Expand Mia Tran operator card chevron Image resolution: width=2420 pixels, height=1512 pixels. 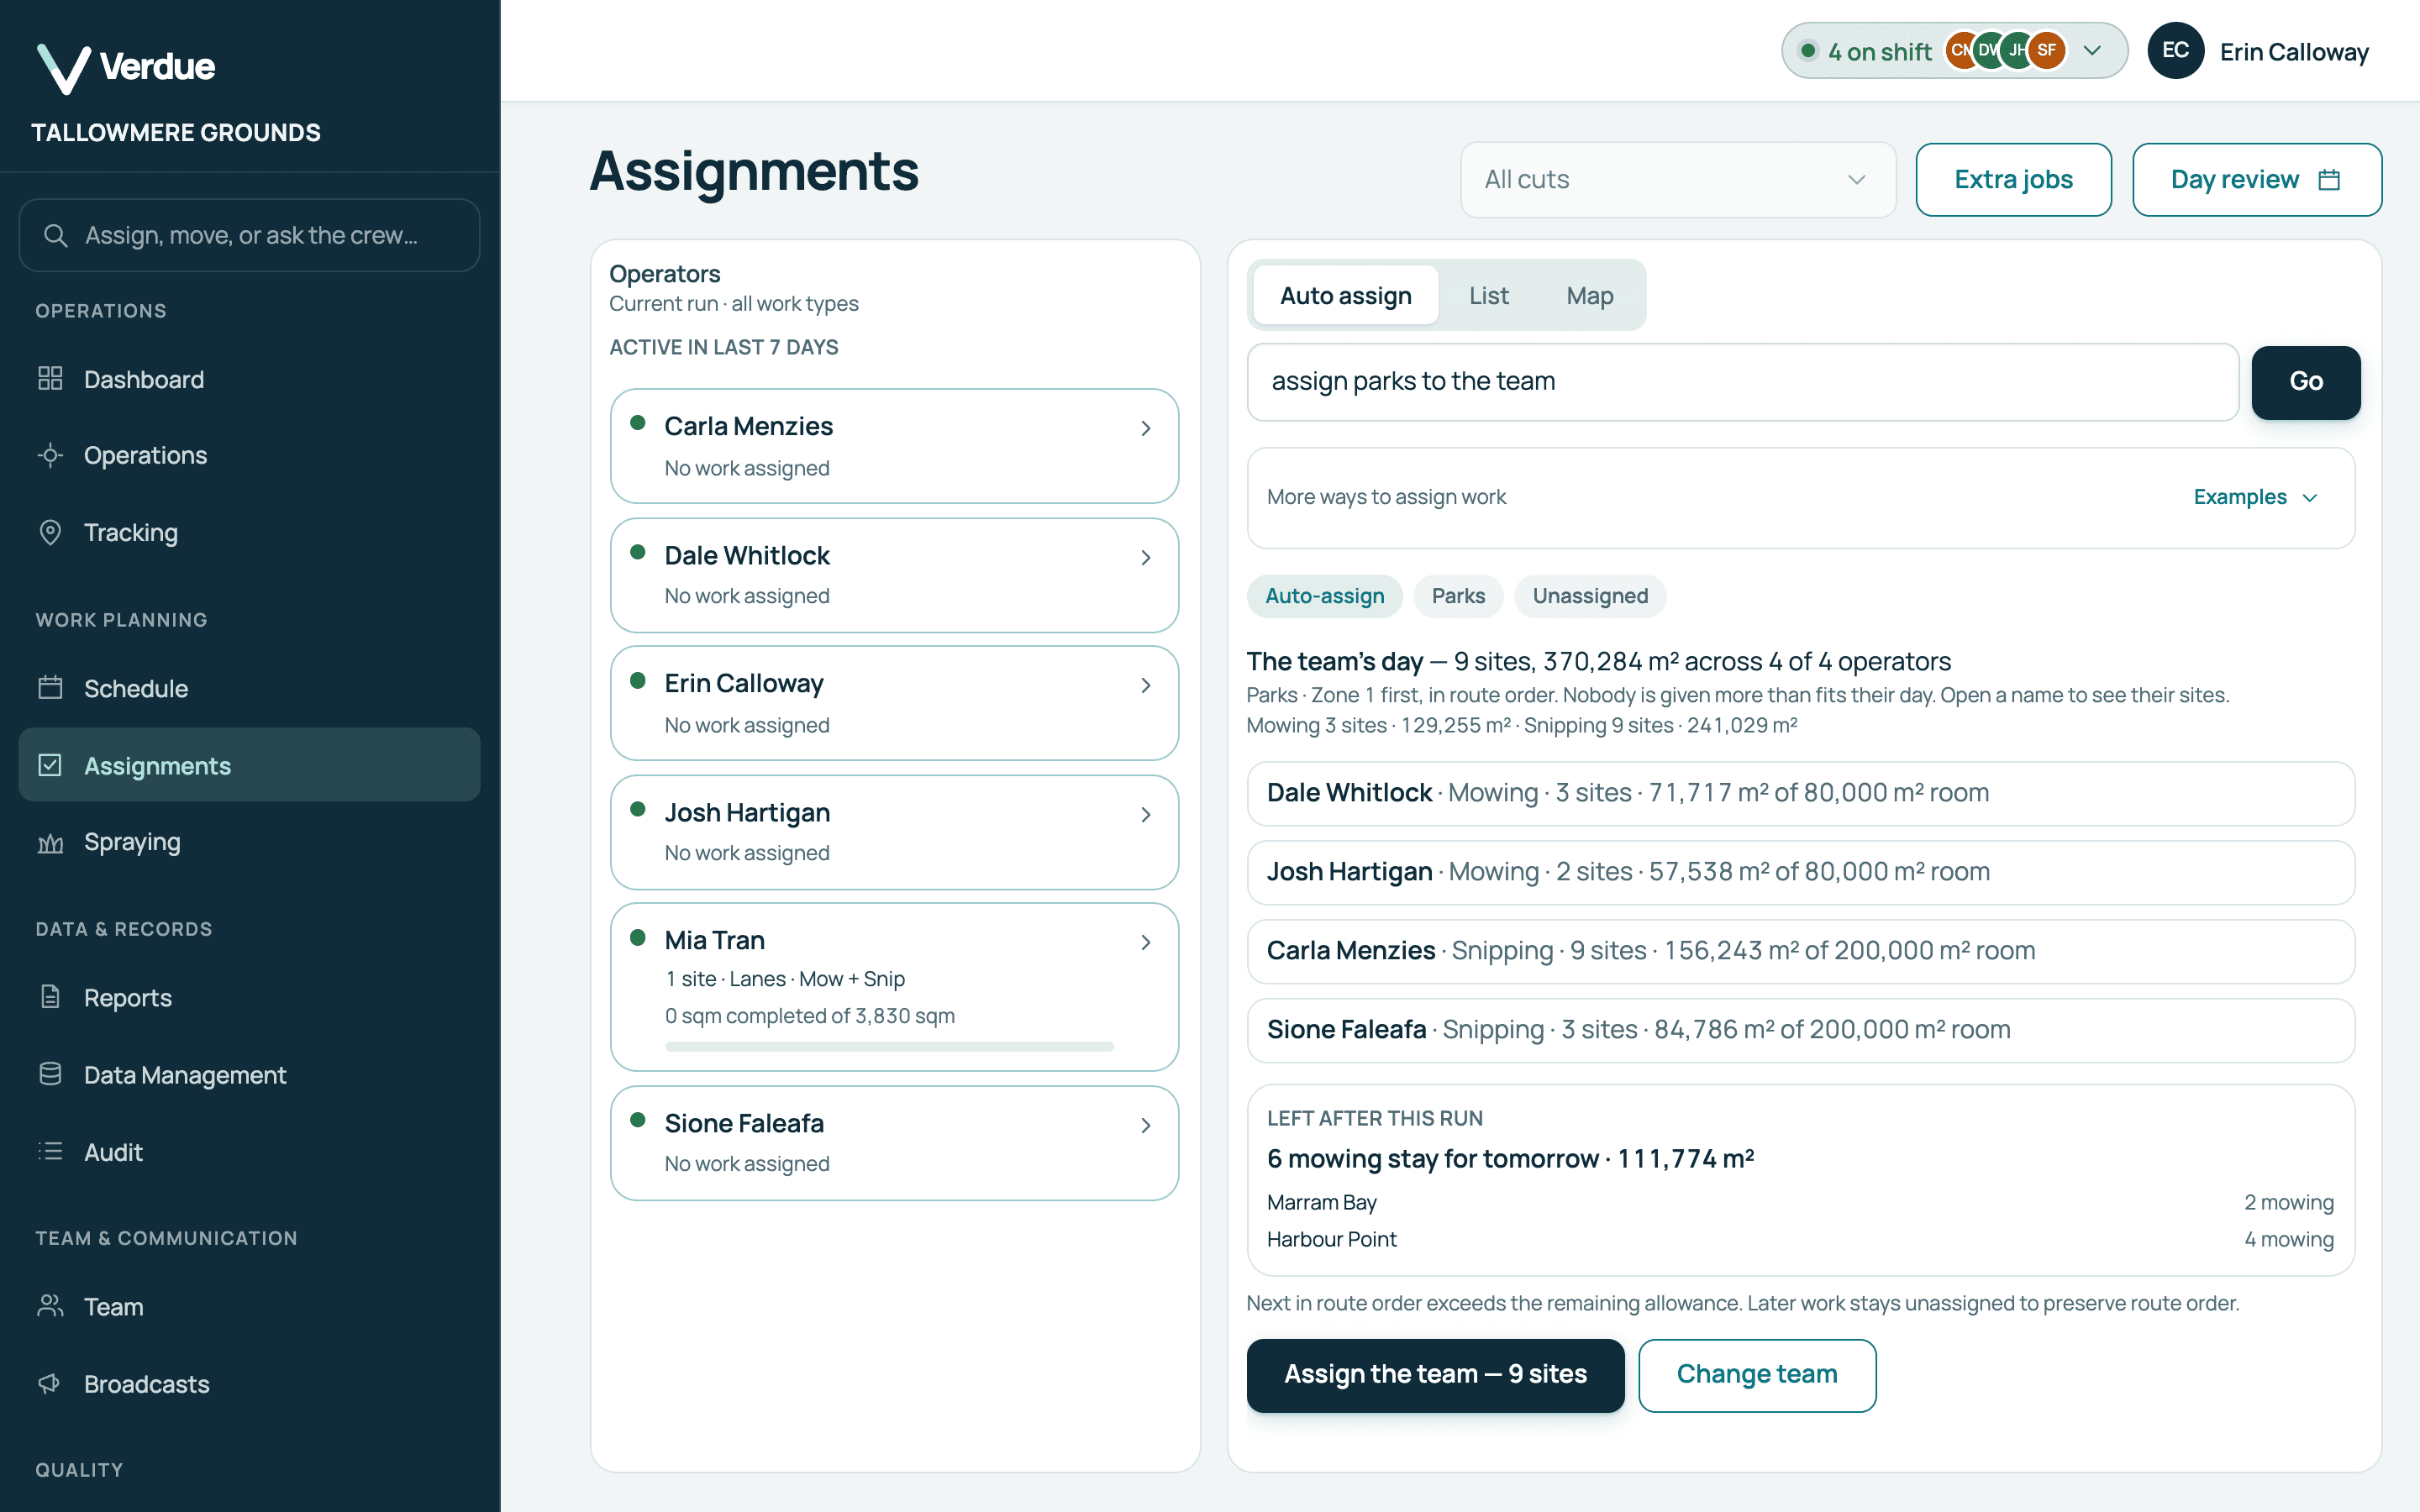(1146, 942)
